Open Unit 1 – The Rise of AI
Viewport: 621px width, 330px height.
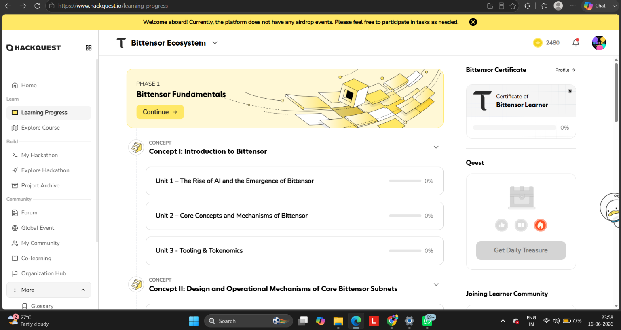[x=295, y=181]
